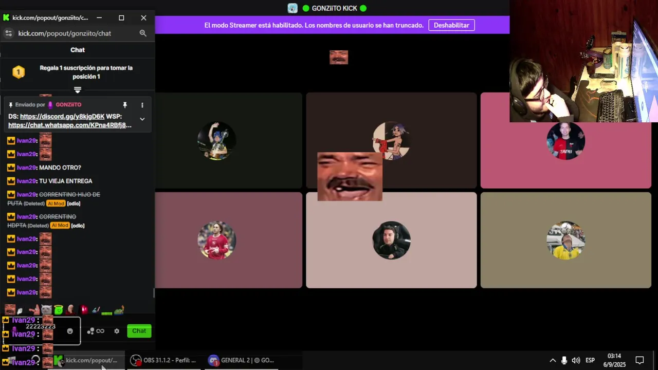The height and width of the screenshot is (370, 658).
Task: Insert the bald man emote
Action: [71, 310]
